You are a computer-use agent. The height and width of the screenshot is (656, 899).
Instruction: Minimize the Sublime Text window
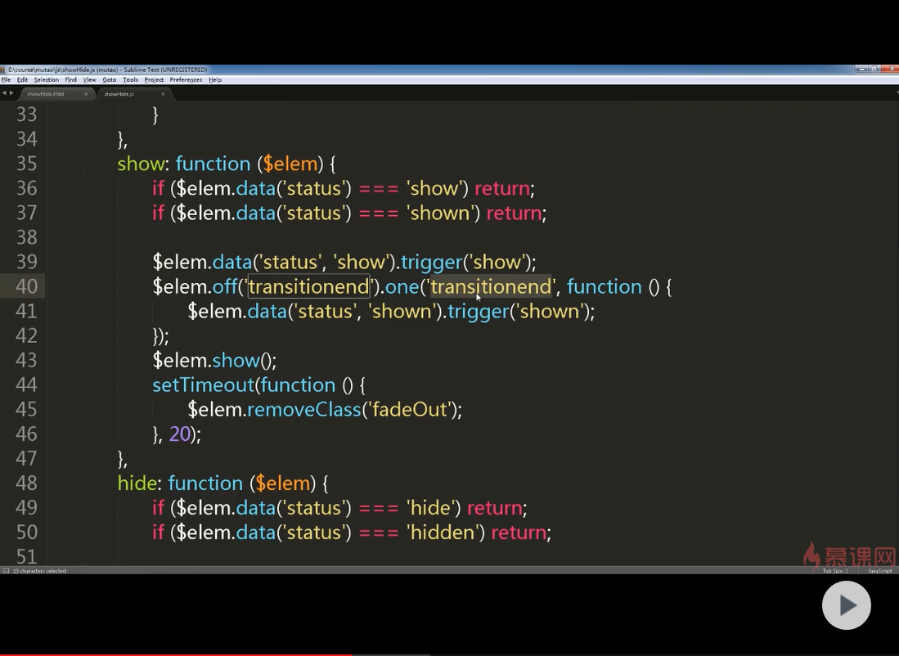point(861,69)
